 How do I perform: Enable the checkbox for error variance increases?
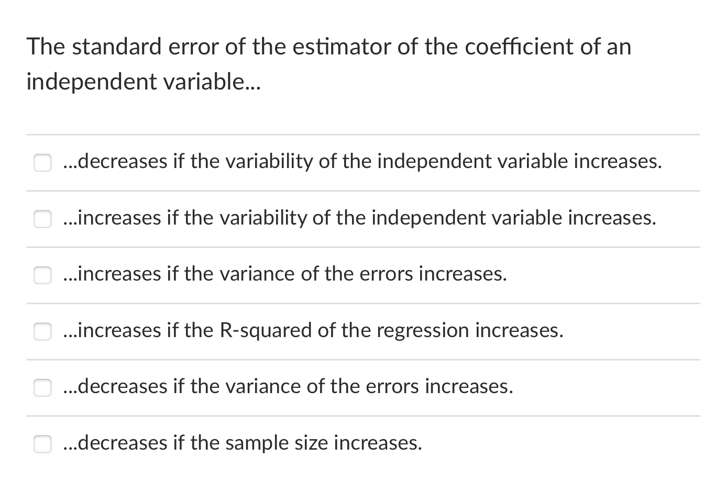42,275
